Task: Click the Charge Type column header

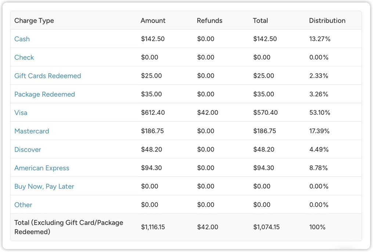Action: [34, 21]
